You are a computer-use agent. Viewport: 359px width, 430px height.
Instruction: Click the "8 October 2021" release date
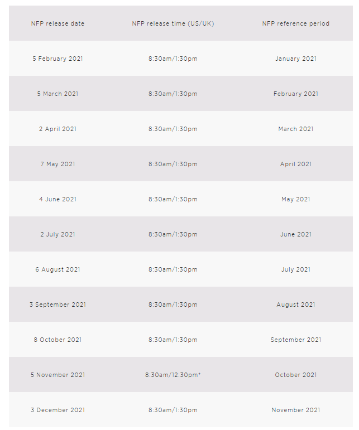click(x=58, y=340)
